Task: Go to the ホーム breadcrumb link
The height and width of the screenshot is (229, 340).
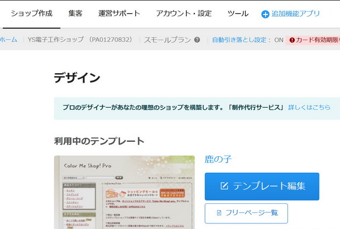Action: (x=8, y=40)
